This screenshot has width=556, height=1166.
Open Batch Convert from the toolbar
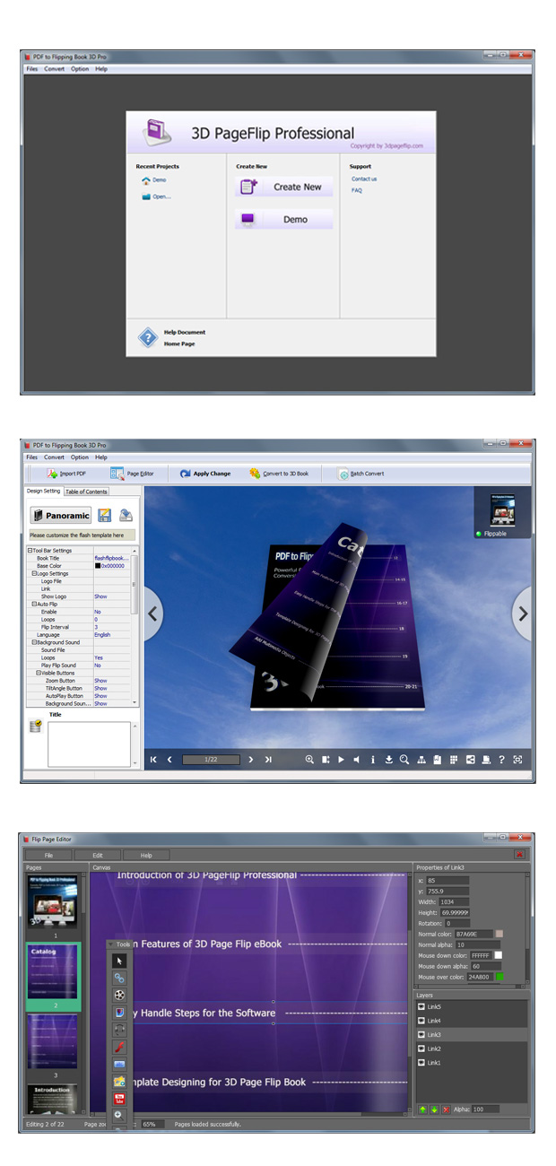361,474
